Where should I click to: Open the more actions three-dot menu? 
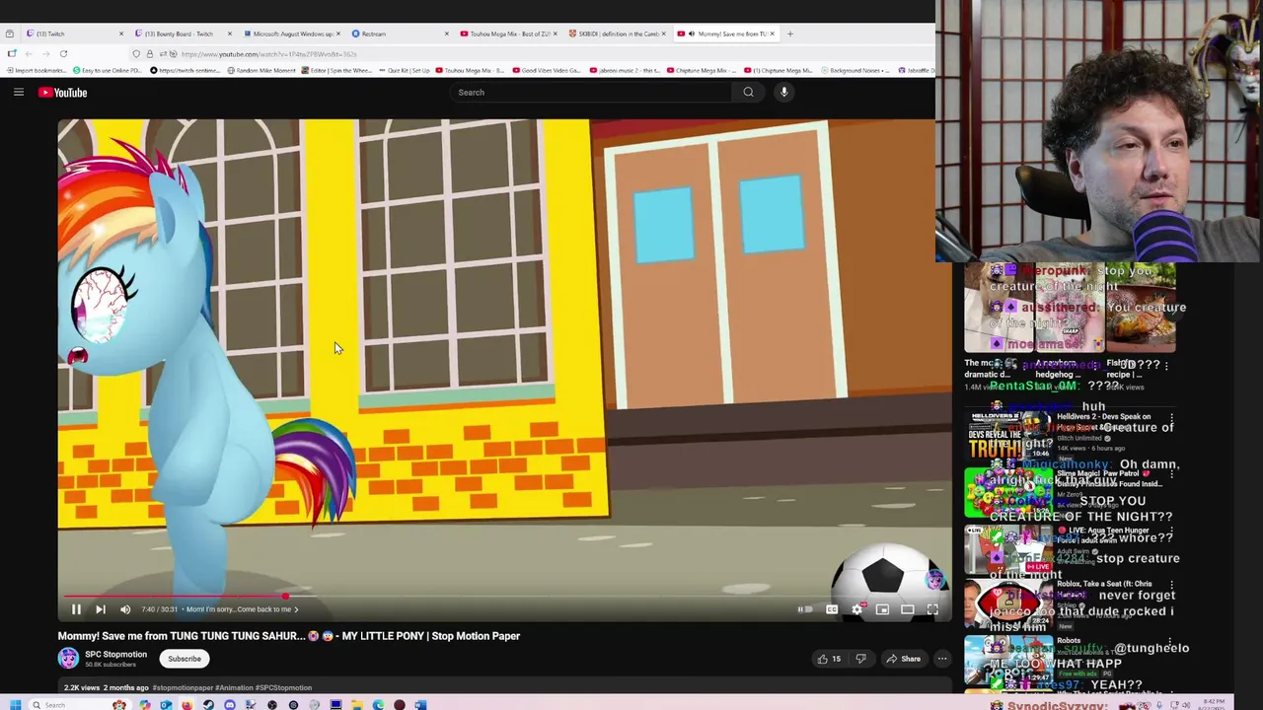pos(942,659)
